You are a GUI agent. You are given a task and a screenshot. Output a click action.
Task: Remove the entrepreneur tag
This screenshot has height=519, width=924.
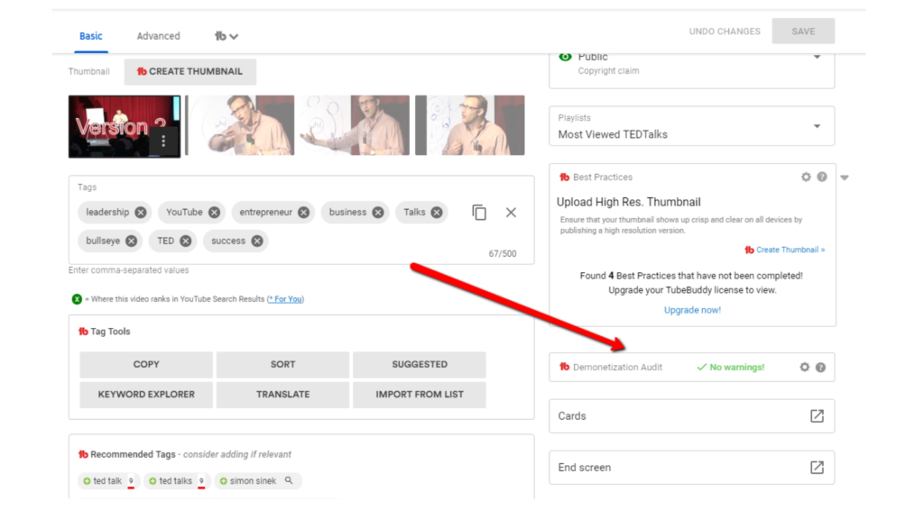[303, 213]
